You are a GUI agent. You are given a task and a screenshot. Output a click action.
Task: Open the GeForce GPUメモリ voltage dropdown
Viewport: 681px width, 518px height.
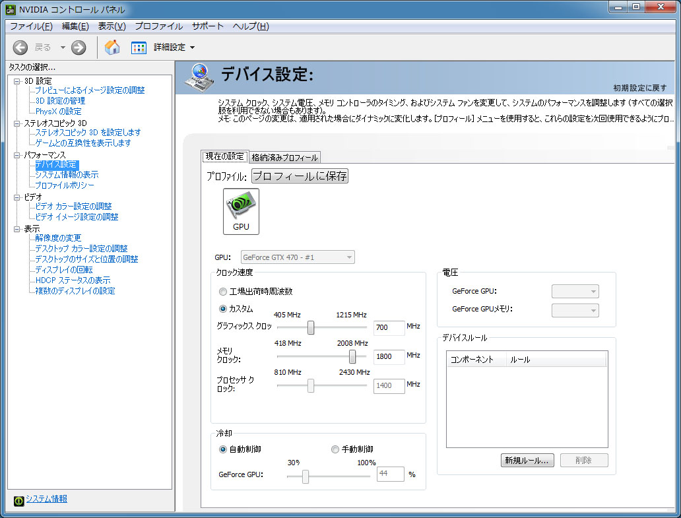tap(575, 310)
